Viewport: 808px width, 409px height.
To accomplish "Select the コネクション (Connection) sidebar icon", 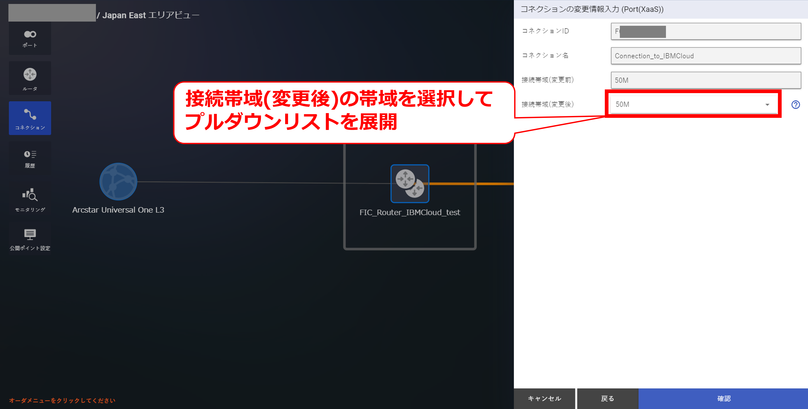I will 30,118.
